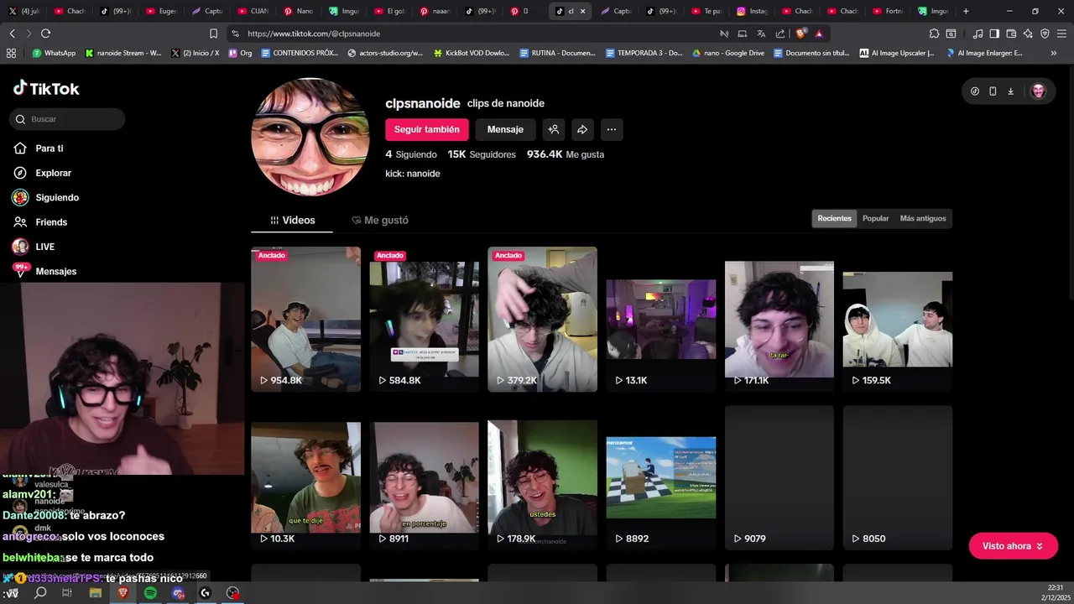Open a new browser tab with plus
Screen dimensions: 1074x604
click(966, 11)
